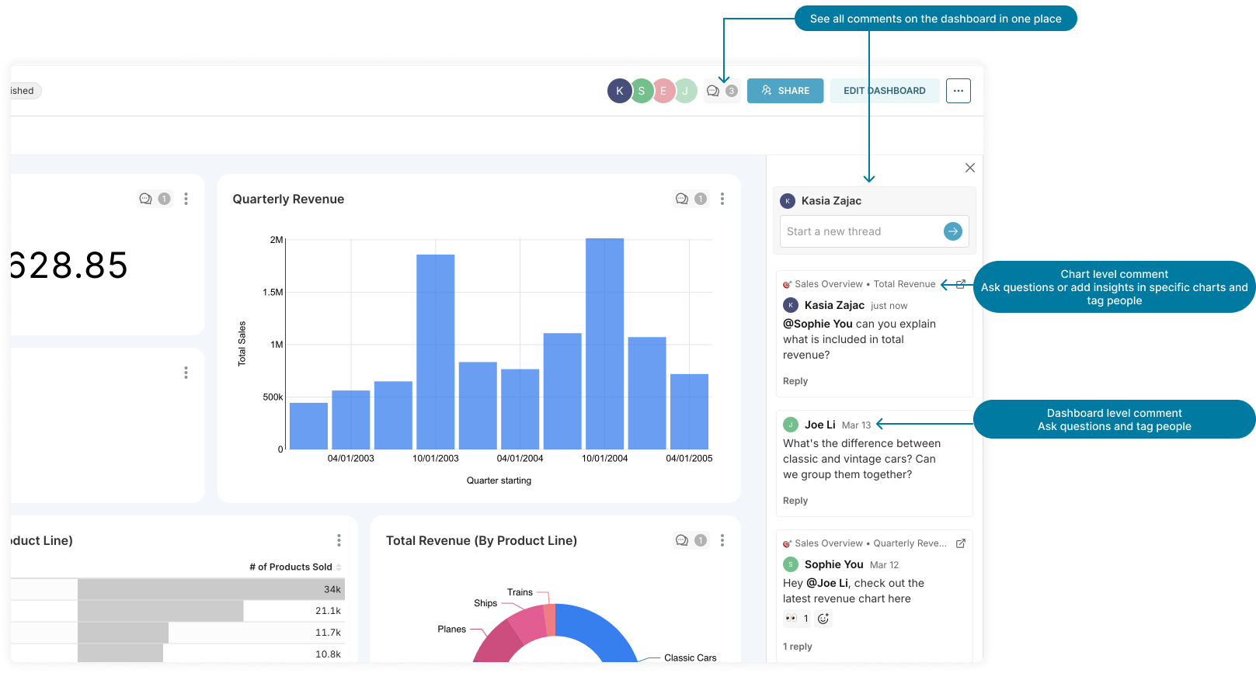Expand the 1 reply thread
The height and width of the screenshot is (673, 1256).
tap(798, 647)
